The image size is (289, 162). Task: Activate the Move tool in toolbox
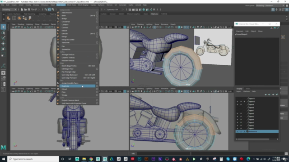(x=3, y=43)
